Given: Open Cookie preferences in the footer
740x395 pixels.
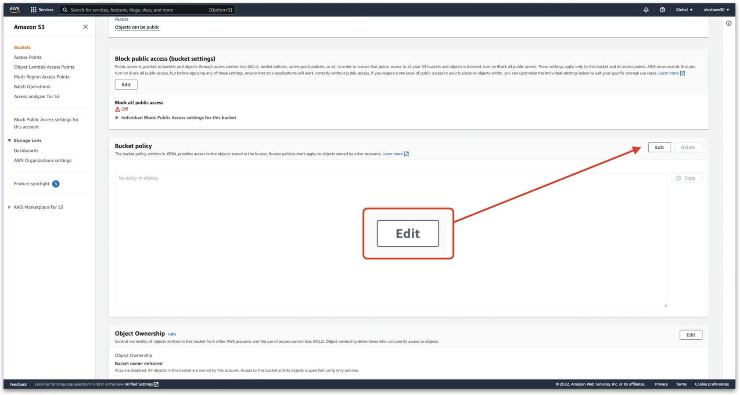Looking at the screenshot, I should point(712,384).
